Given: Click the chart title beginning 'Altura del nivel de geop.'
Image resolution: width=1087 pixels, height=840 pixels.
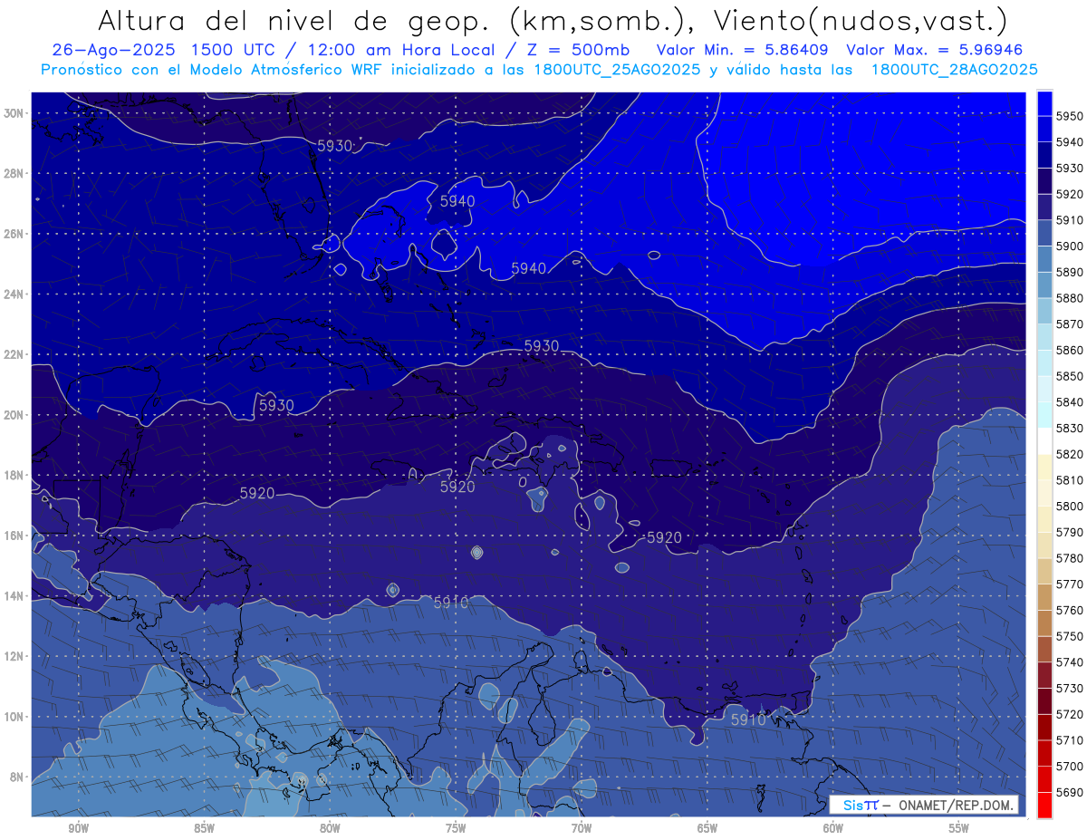Looking at the screenshot, I should (552, 20).
